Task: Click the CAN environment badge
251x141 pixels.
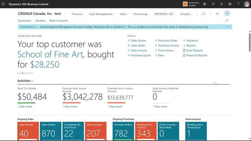Action: coord(185,4)
